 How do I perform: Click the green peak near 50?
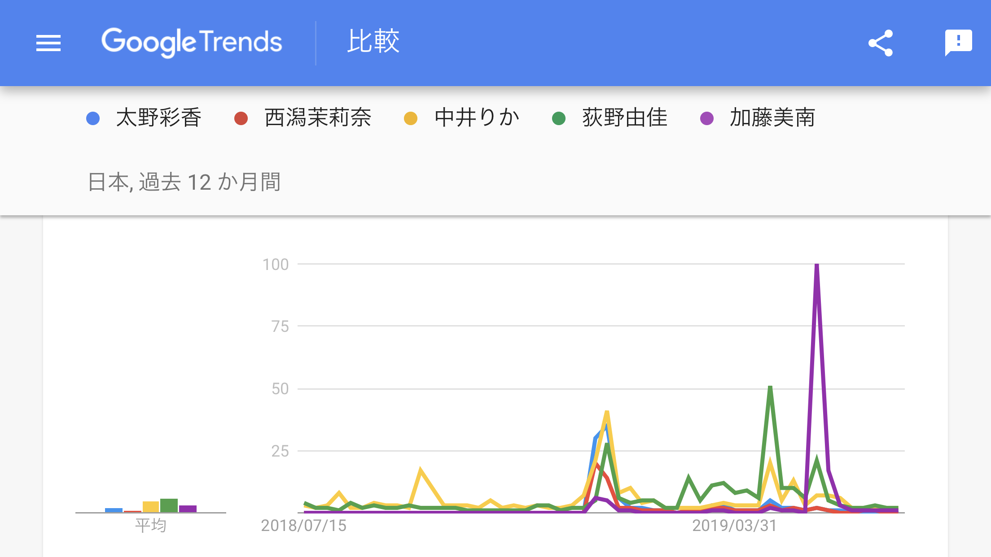pos(770,388)
